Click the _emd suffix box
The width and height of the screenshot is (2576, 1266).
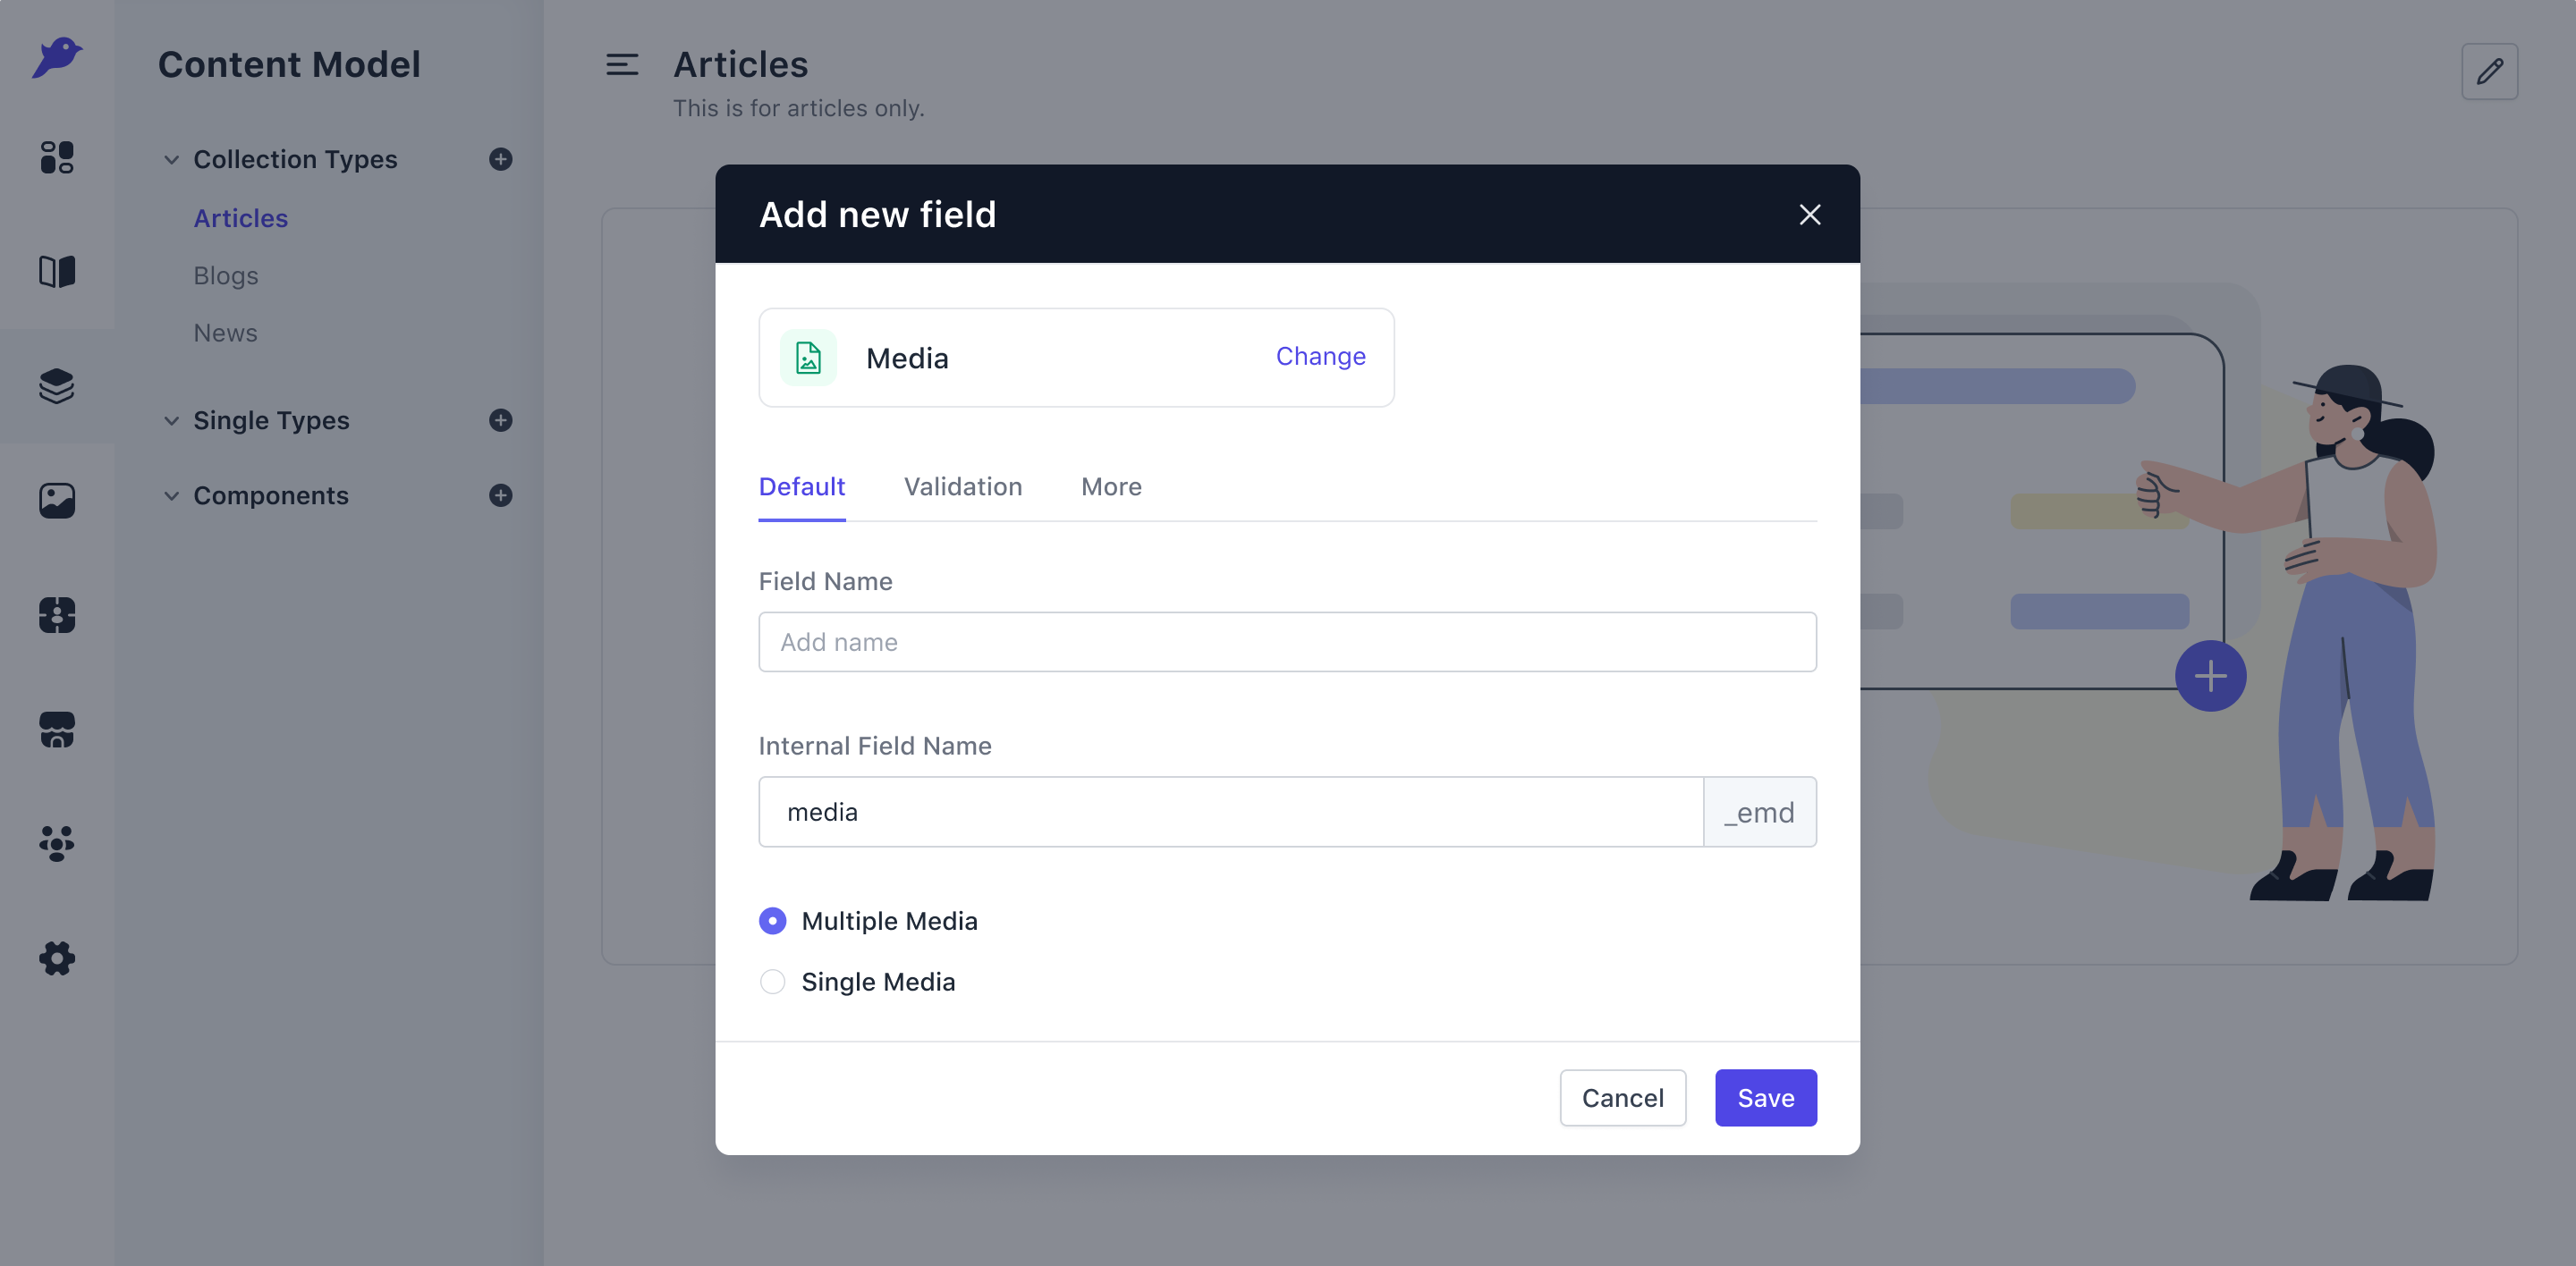[1760, 811]
